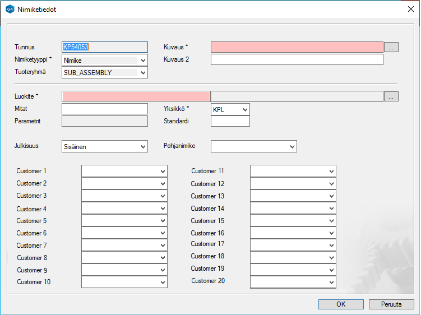Click the browse button next to Kuvaus

coord(391,47)
